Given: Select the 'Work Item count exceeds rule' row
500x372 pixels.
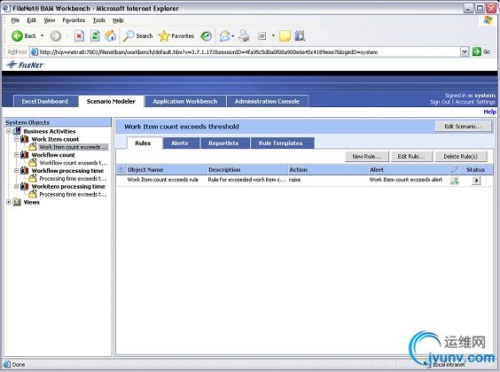Looking at the screenshot, I should (x=304, y=180).
